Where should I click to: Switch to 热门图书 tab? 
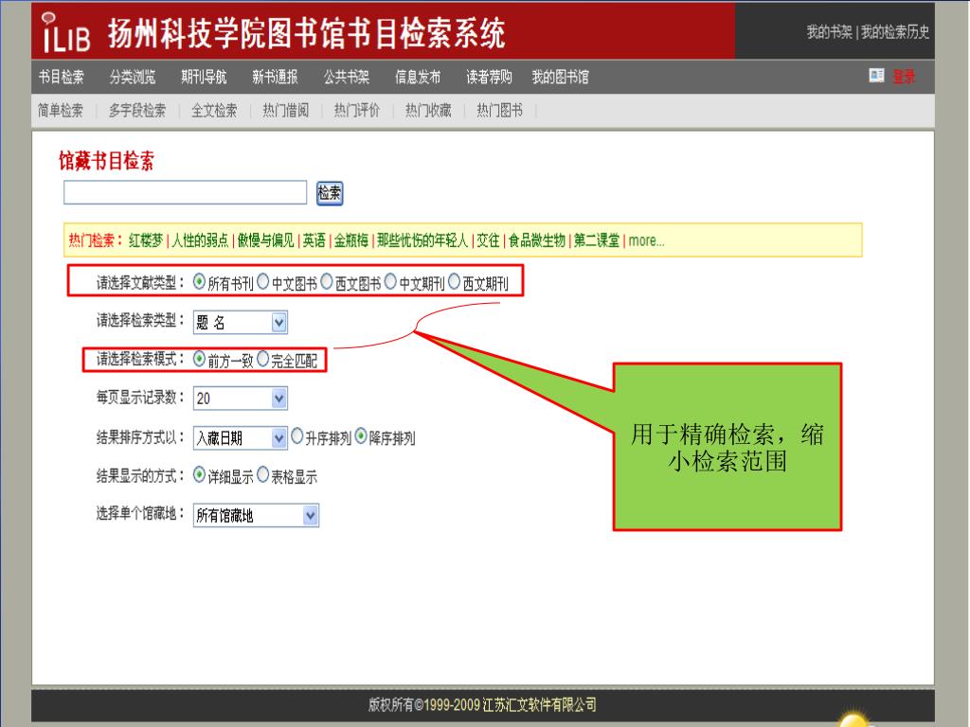499,111
